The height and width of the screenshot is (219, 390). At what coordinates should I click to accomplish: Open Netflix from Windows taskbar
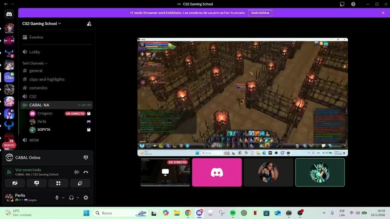(x=255, y=213)
